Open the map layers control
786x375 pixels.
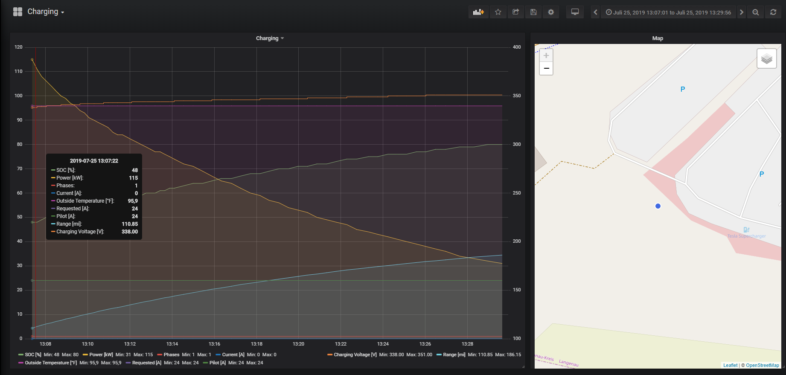766,58
